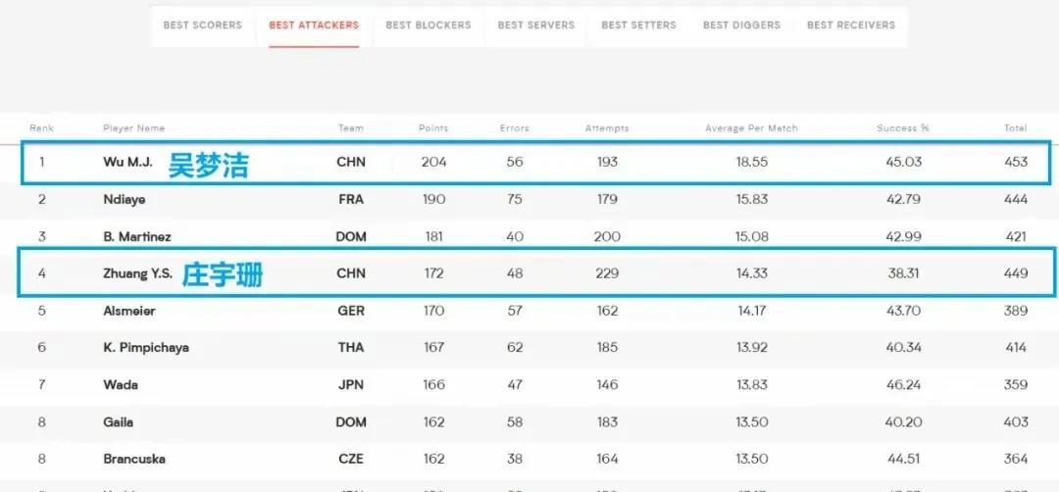The width and height of the screenshot is (1059, 492).
Task: Switch to Best Setters tab
Action: (x=639, y=25)
